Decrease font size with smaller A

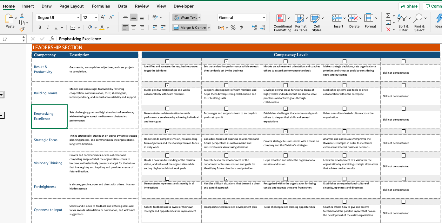click(111, 17)
